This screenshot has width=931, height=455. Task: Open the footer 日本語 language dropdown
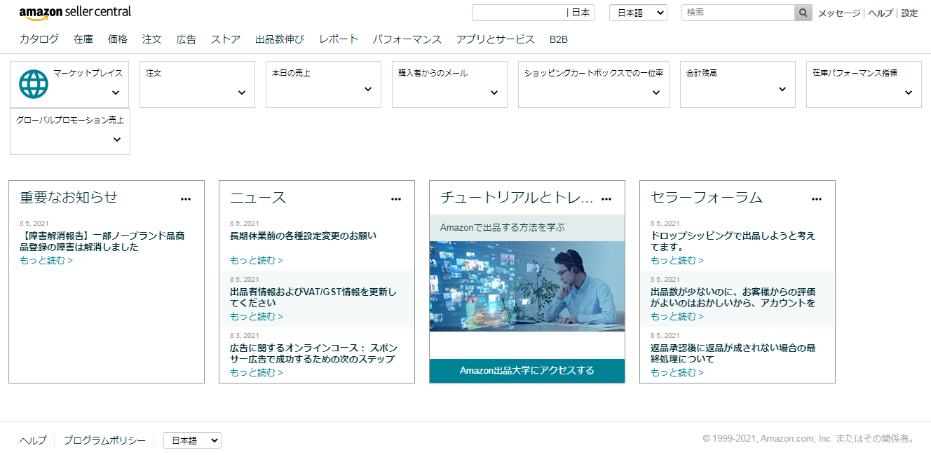click(192, 440)
